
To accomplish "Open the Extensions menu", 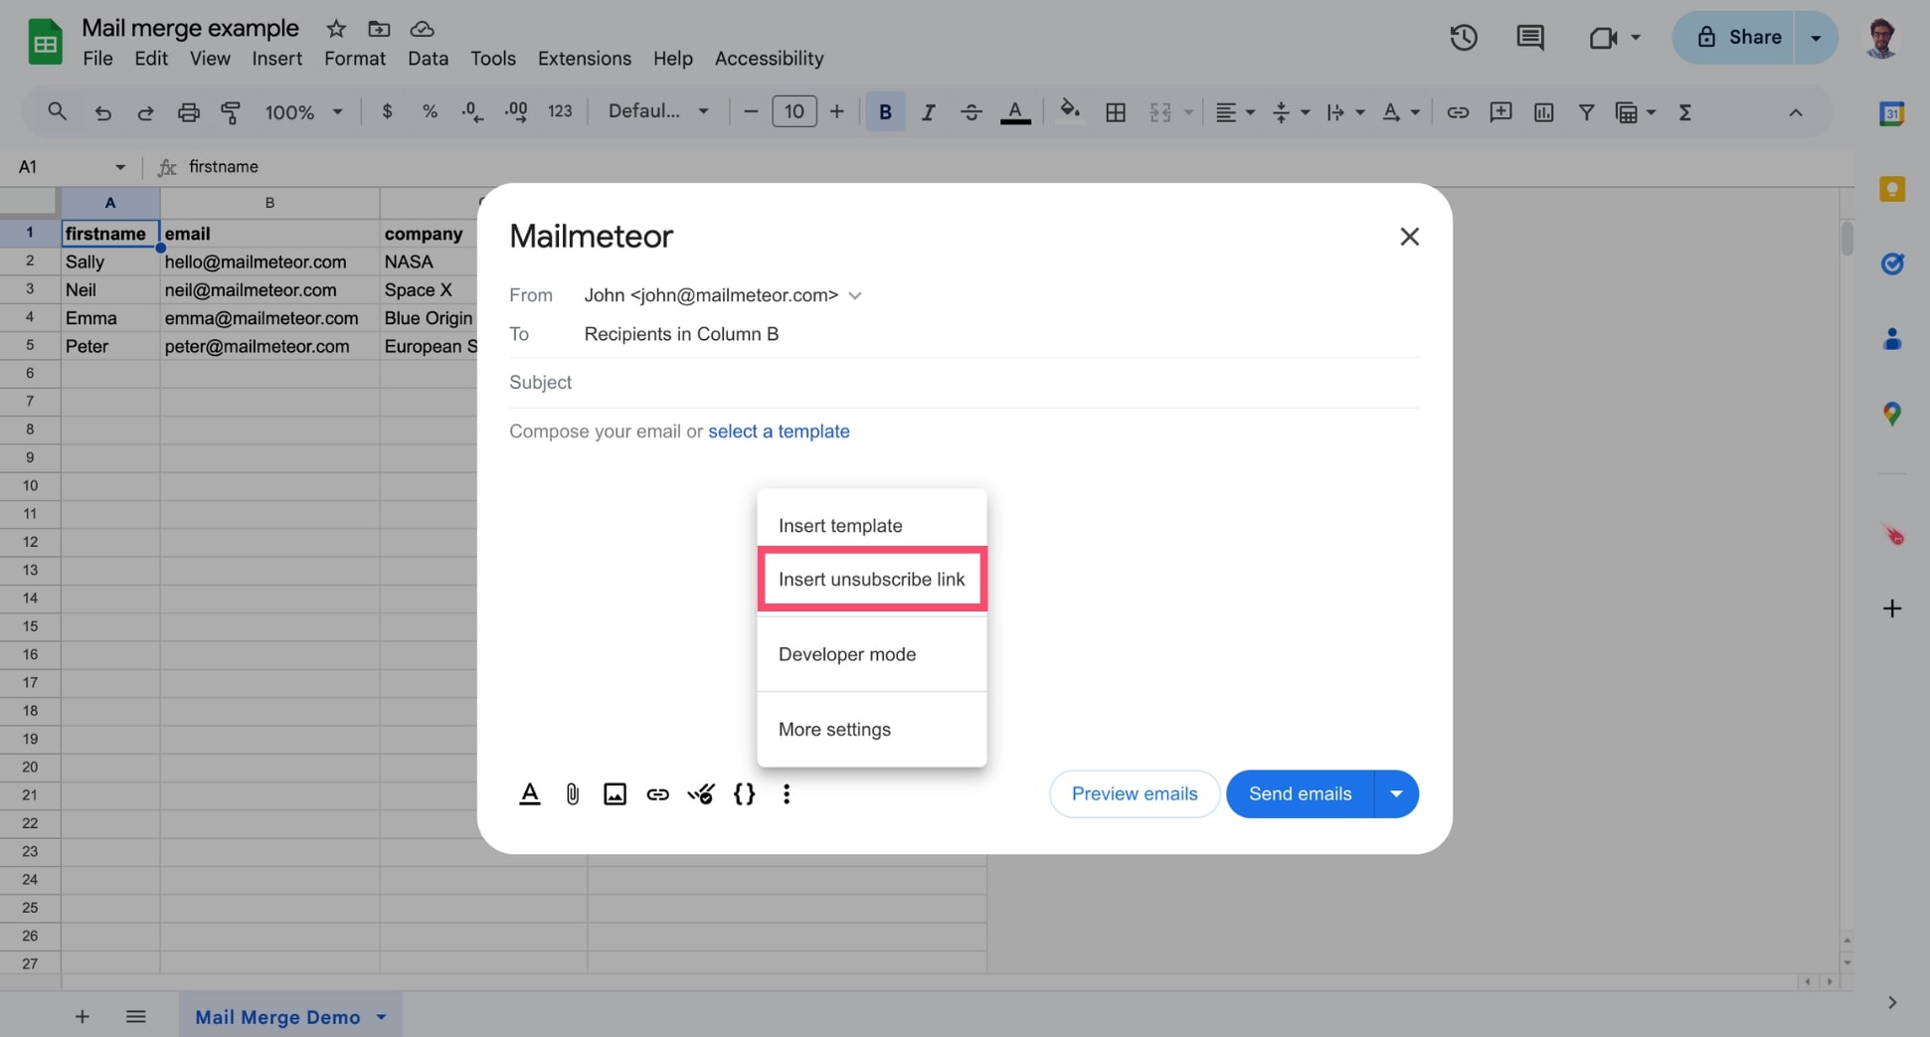I will pos(585,59).
